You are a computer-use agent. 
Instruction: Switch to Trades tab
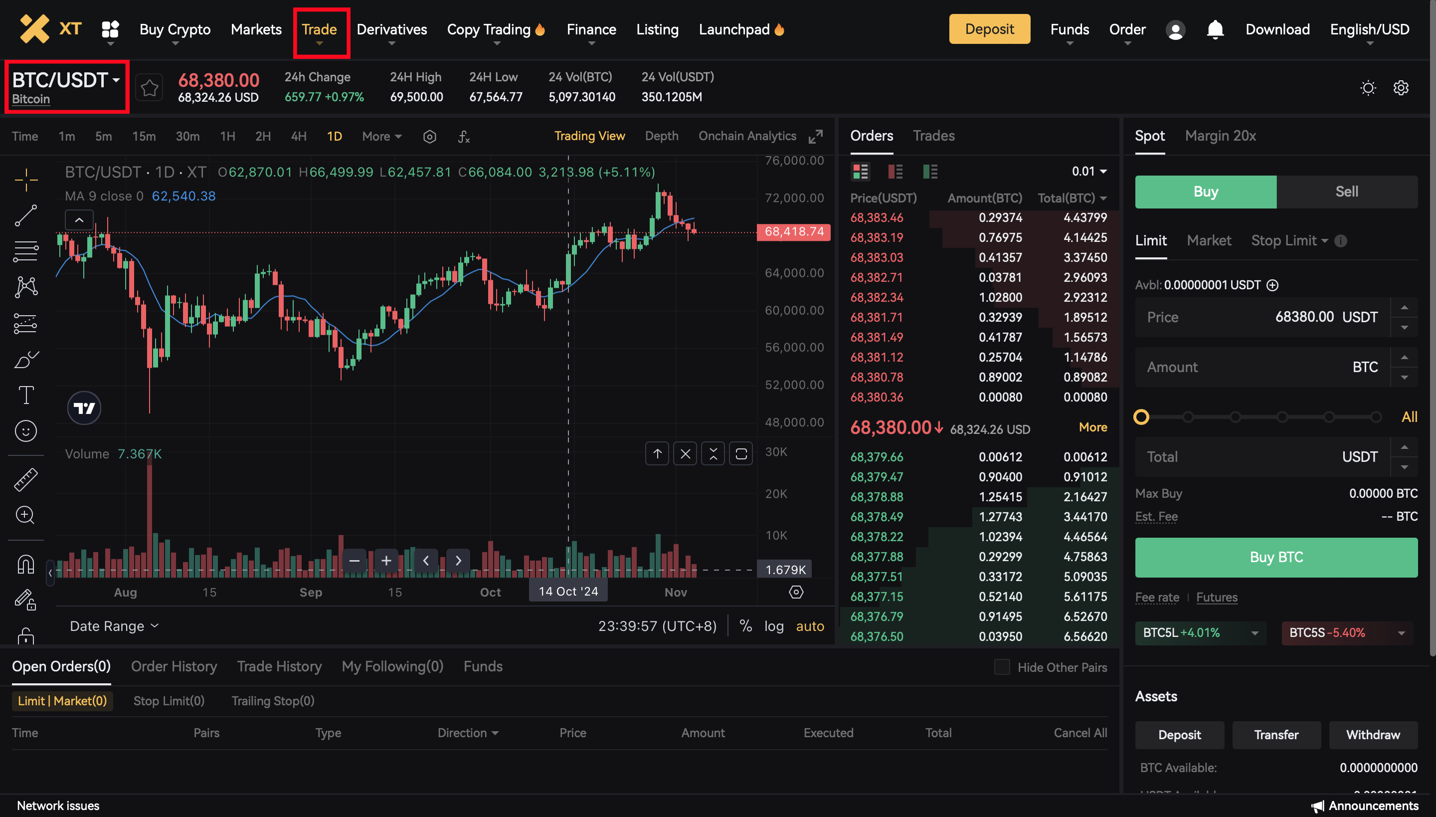coord(933,136)
